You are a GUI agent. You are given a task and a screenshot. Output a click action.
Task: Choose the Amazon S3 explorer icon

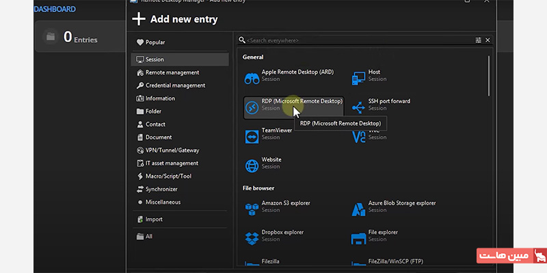point(251,210)
